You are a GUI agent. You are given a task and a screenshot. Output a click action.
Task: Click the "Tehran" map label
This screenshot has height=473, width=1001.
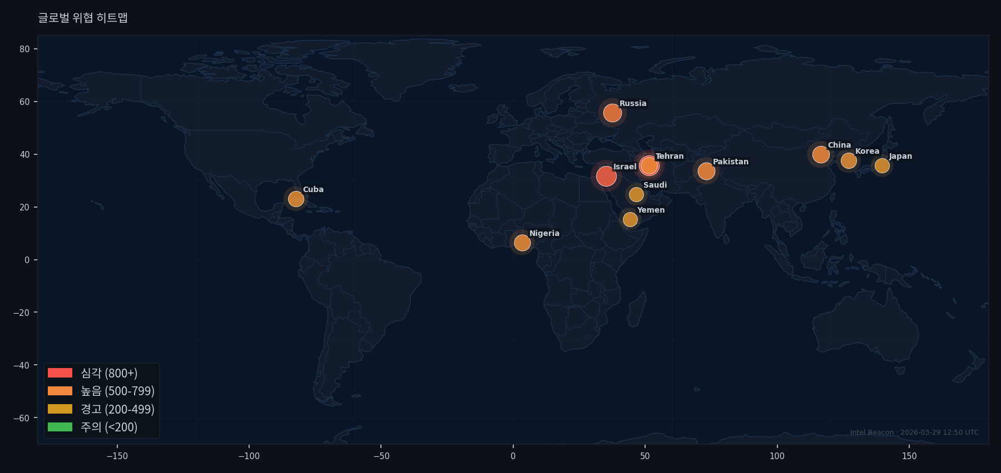click(x=670, y=156)
